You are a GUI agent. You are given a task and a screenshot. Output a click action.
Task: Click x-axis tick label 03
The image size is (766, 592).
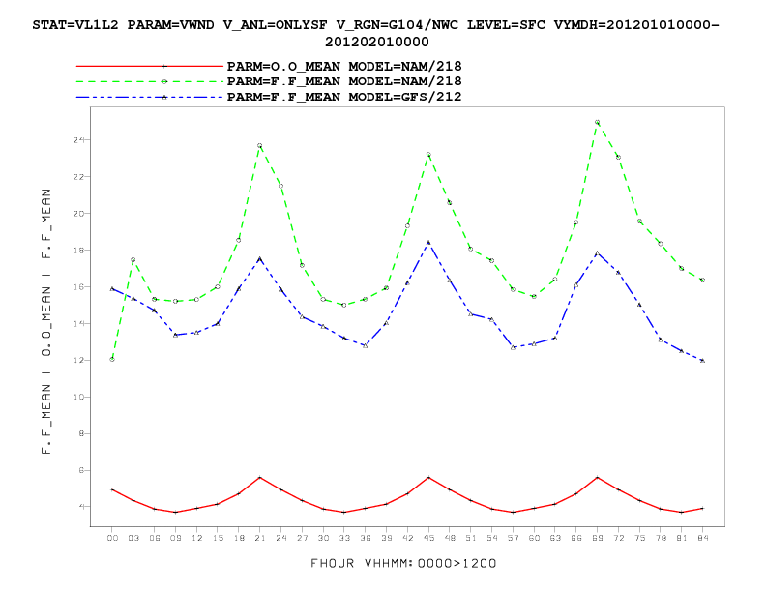pos(133,538)
